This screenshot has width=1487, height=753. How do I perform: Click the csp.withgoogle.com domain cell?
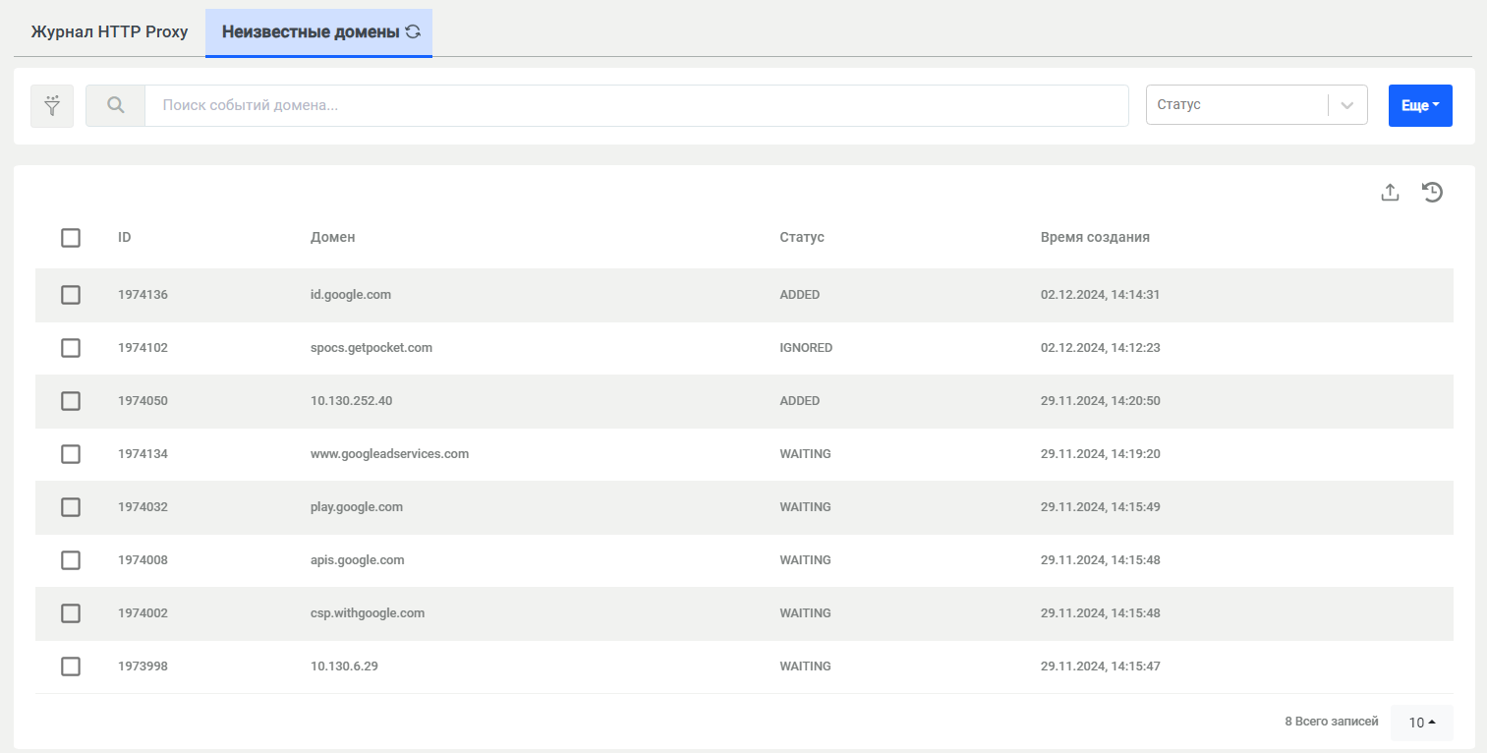tap(368, 613)
